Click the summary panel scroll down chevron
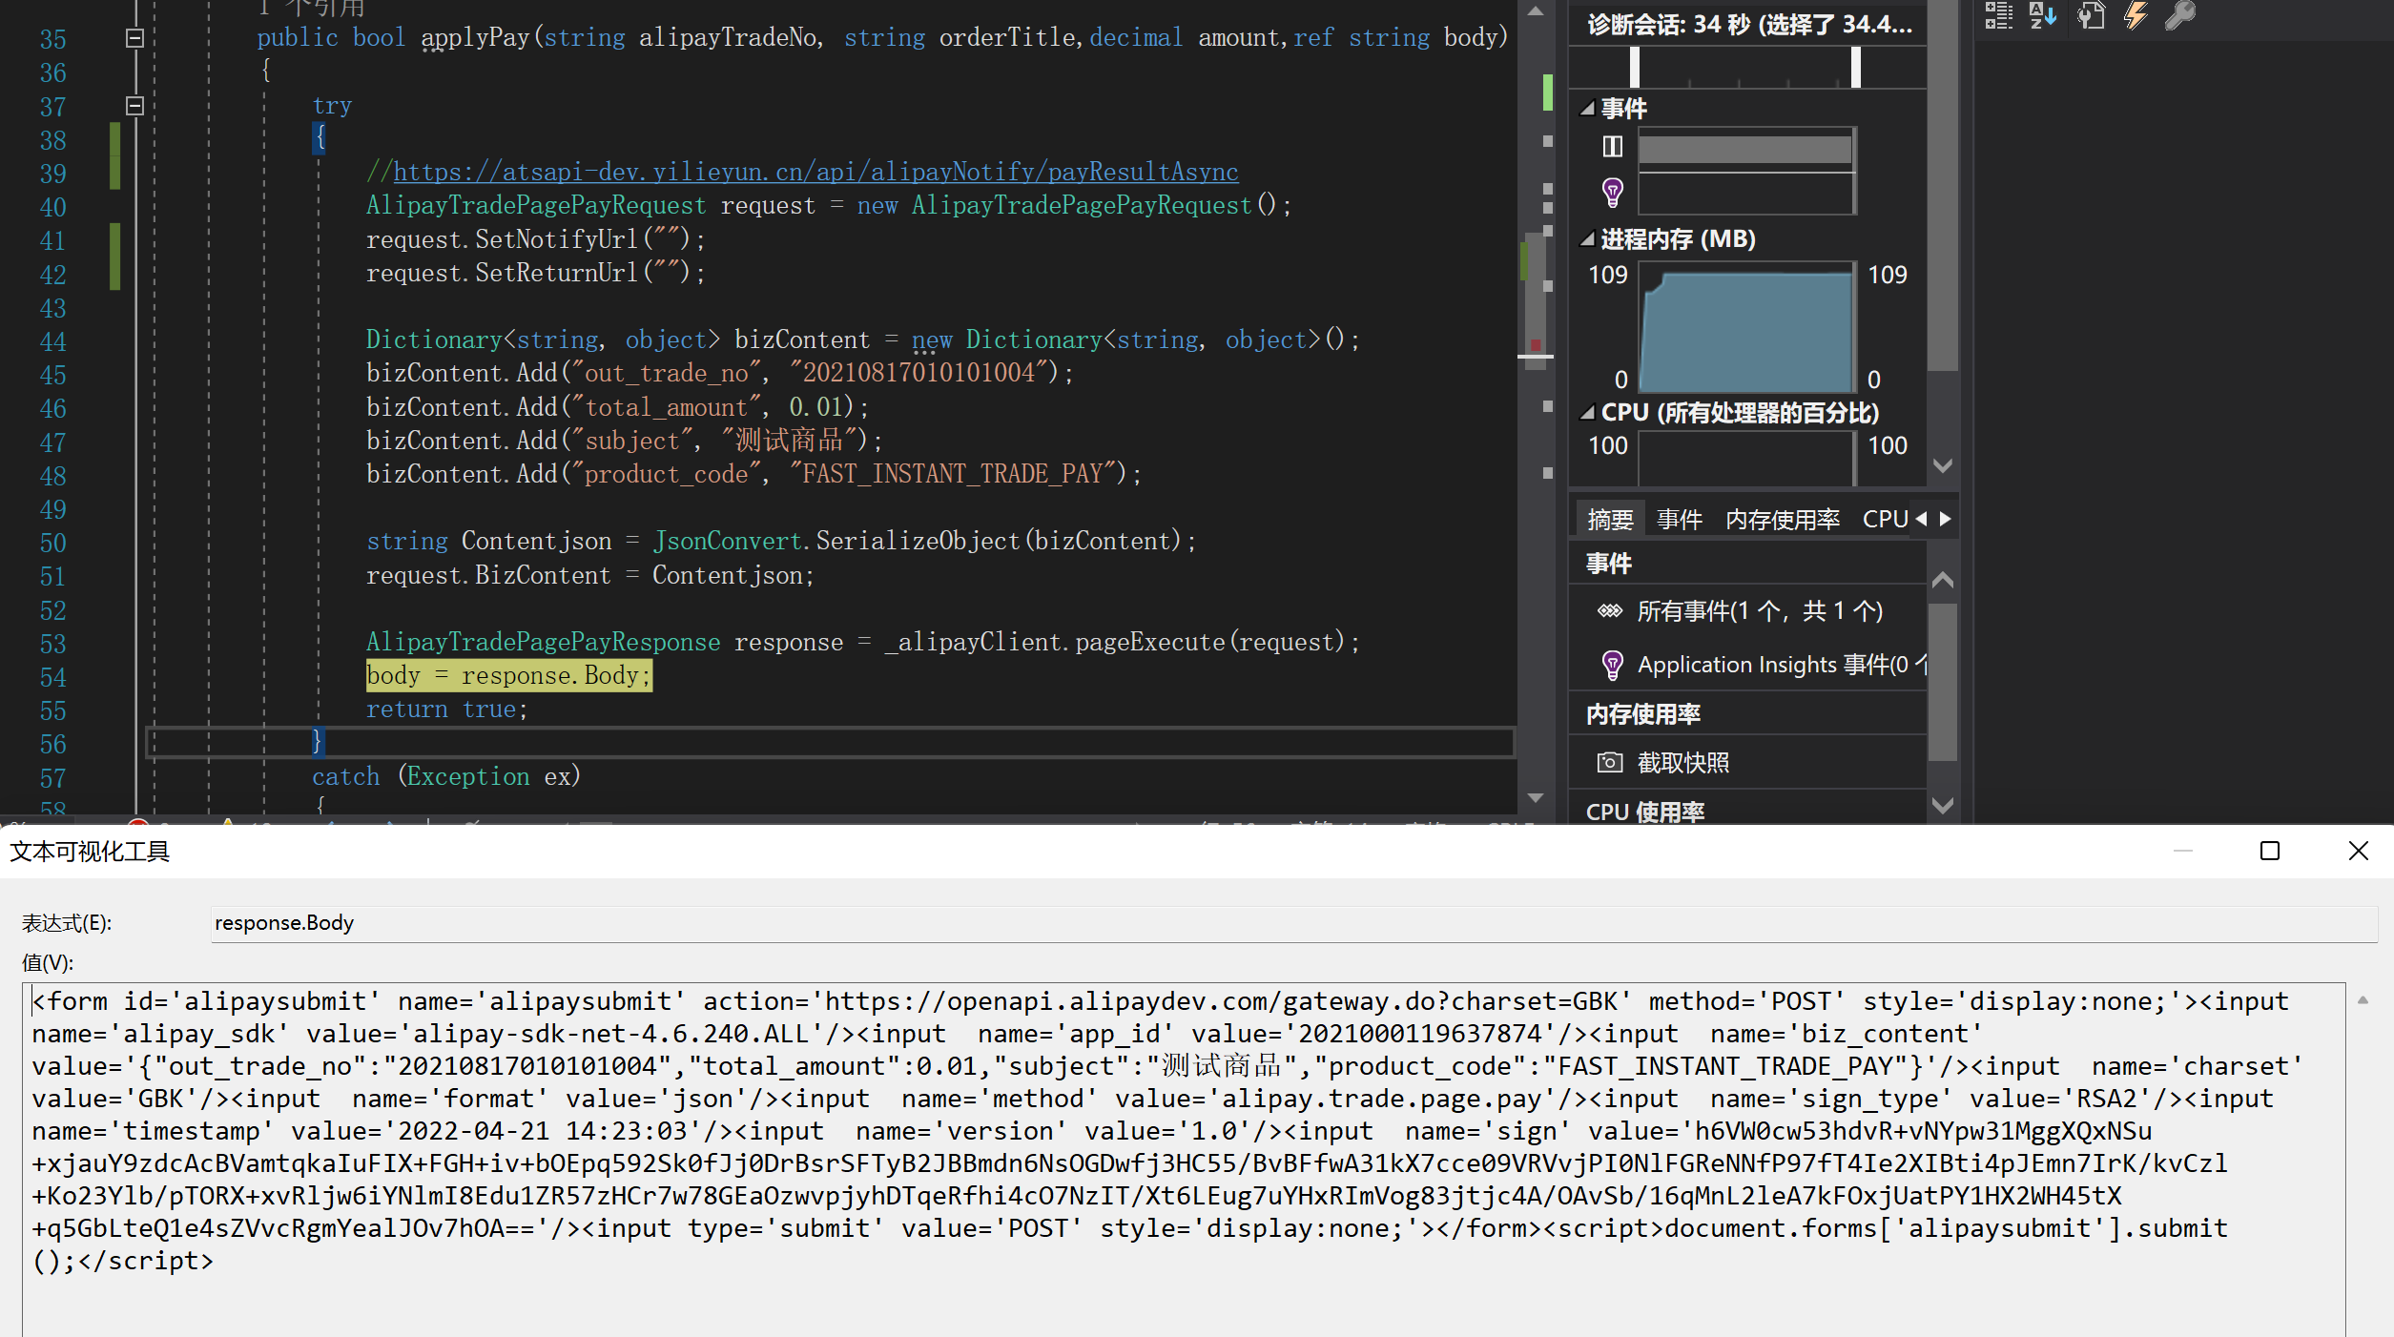Screen dimensions: 2394x1337 point(1942,805)
